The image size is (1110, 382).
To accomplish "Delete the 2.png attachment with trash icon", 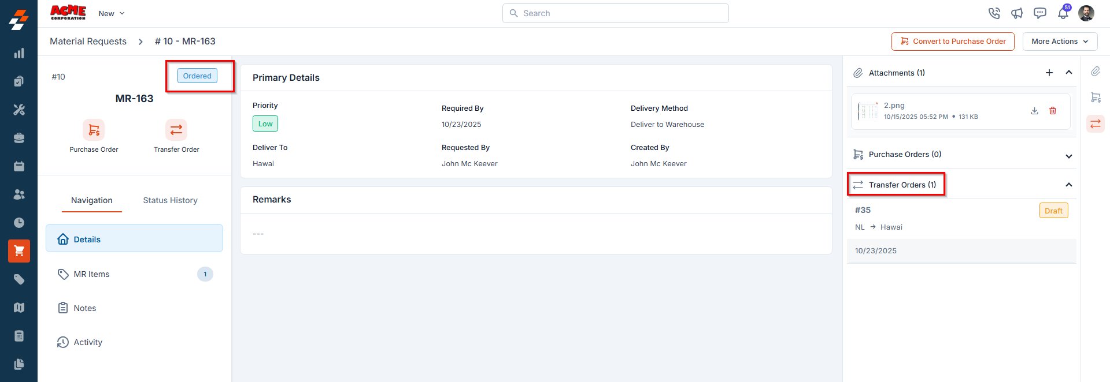I will 1053,111.
